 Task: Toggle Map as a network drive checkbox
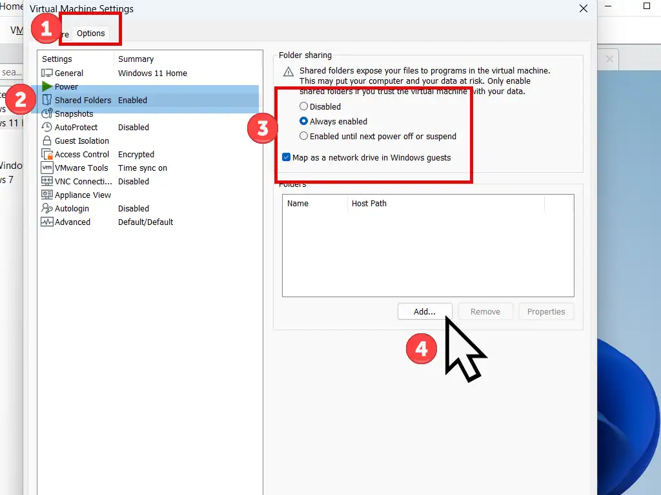[286, 157]
